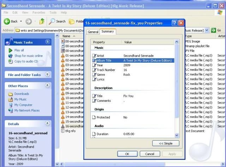Click the OK button
The image size is (226, 167).
click(x=127, y=154)
